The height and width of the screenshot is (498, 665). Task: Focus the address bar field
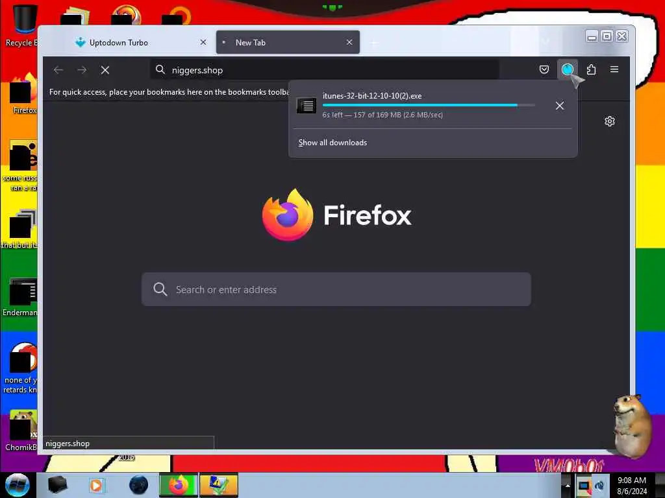click(x=325, y=70)
